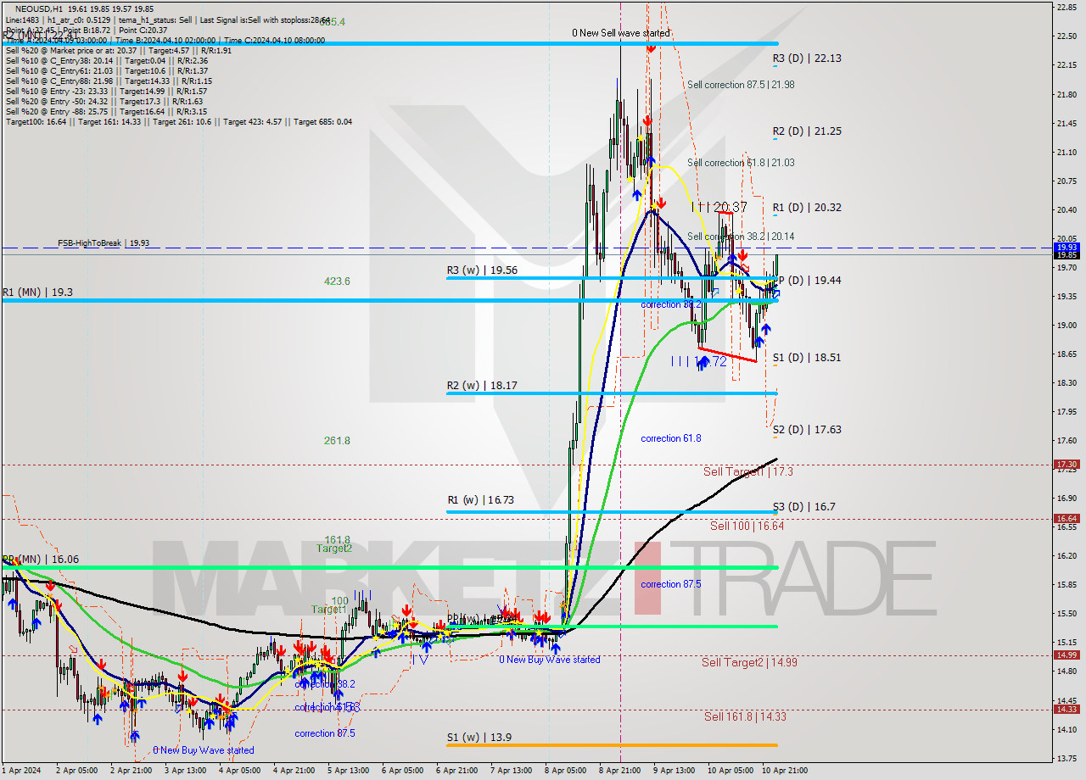Click 'Sell correction 61.8 | 21.03' label

(x=741, y=163)
